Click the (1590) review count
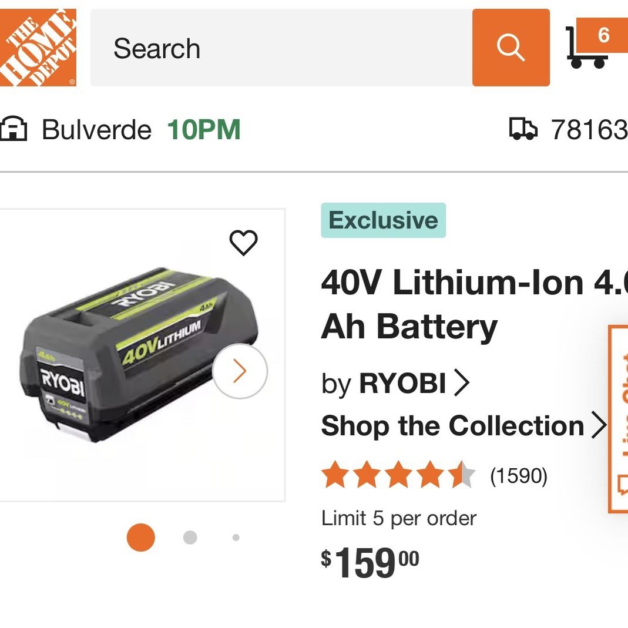The width and height of the screenshot is (628, 628). coord(519,476)
